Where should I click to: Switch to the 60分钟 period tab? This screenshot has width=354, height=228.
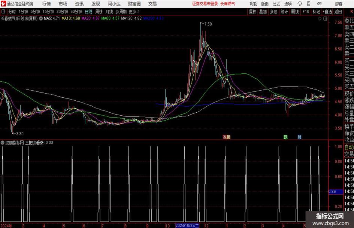pyautogui.click(x=76, y=12)
